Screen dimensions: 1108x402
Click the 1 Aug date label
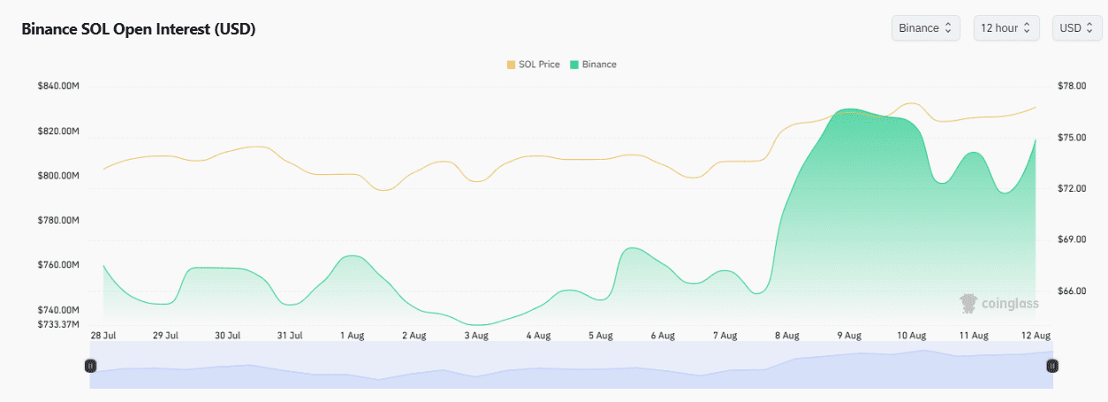[x=351, y=336]
